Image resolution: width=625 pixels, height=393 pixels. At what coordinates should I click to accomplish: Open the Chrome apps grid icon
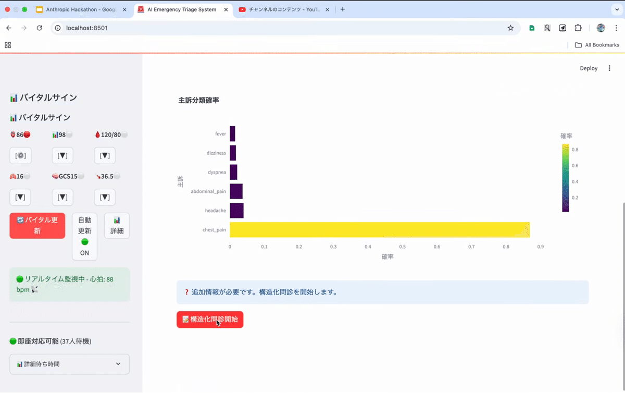tap(8, 45)
